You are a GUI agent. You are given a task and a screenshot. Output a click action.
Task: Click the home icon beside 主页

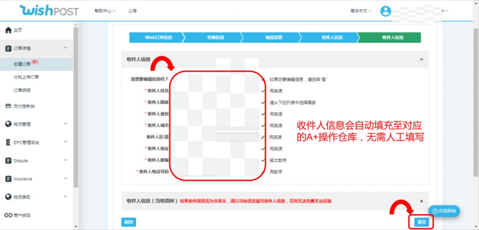[8, 30]
